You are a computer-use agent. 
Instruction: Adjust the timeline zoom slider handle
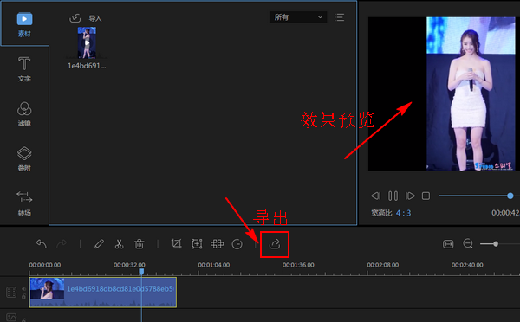point(496,244)
